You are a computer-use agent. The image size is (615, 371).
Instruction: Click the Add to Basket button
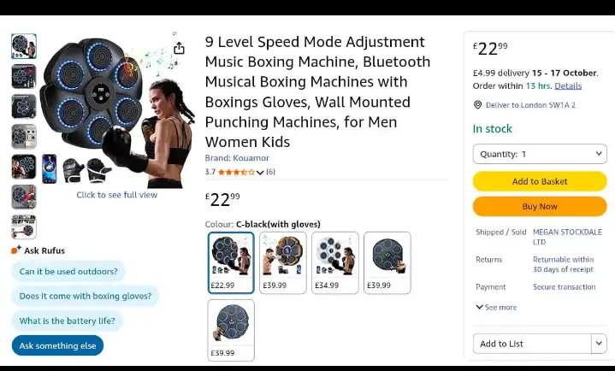click(539, 181)
